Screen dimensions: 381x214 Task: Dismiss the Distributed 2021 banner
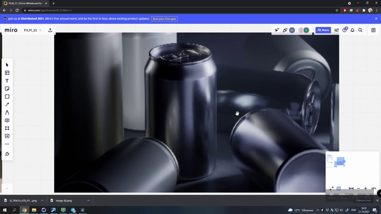point(376,18)
